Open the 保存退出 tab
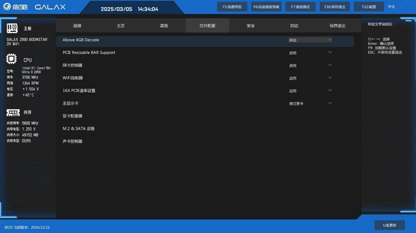The image size is (416, 233). click(337, 25)
